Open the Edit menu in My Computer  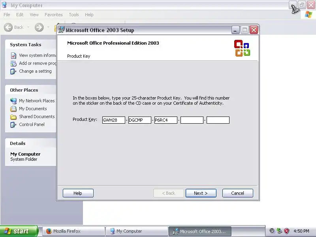pos(19,15)
